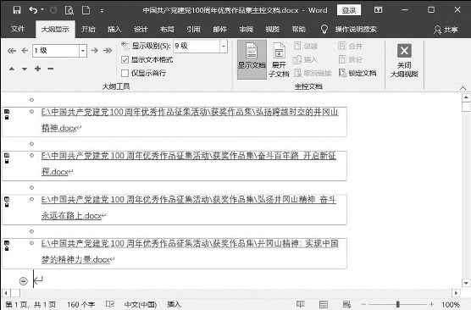This screenshot has width=471, height=310.
Task: Click the 共享 share button
Action: pyautogui.click(x=446, y=30)
